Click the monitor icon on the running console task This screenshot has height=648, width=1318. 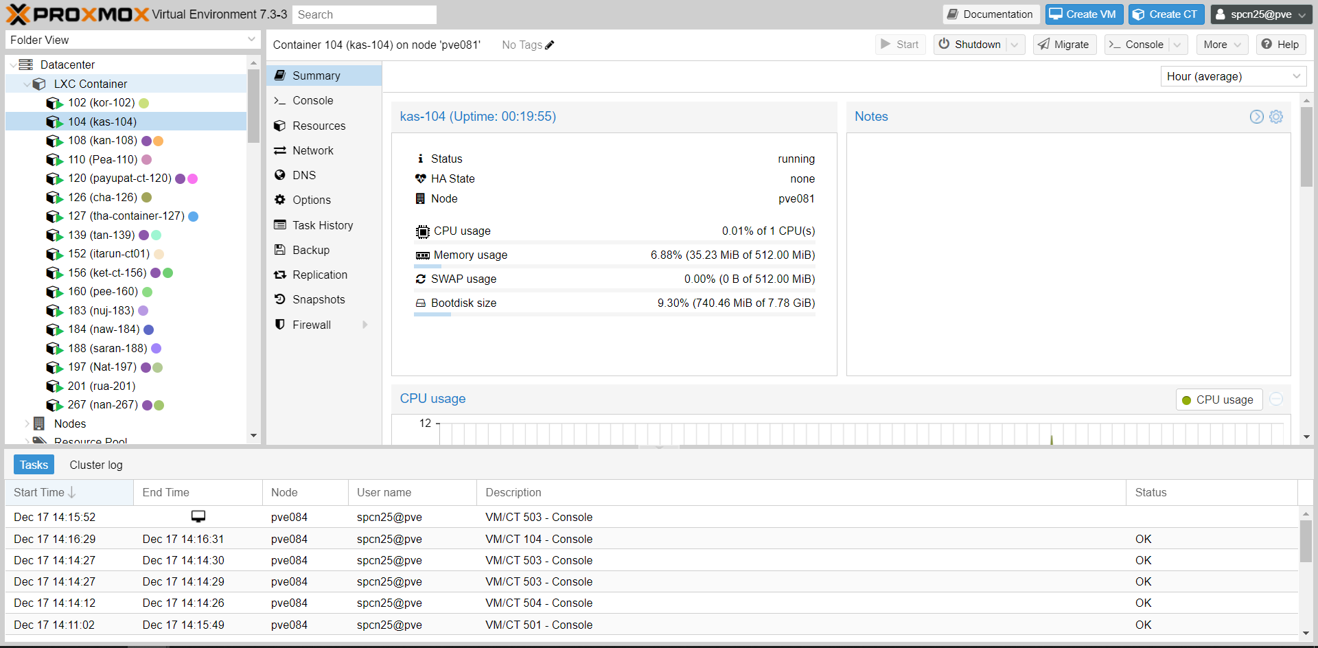198,516
